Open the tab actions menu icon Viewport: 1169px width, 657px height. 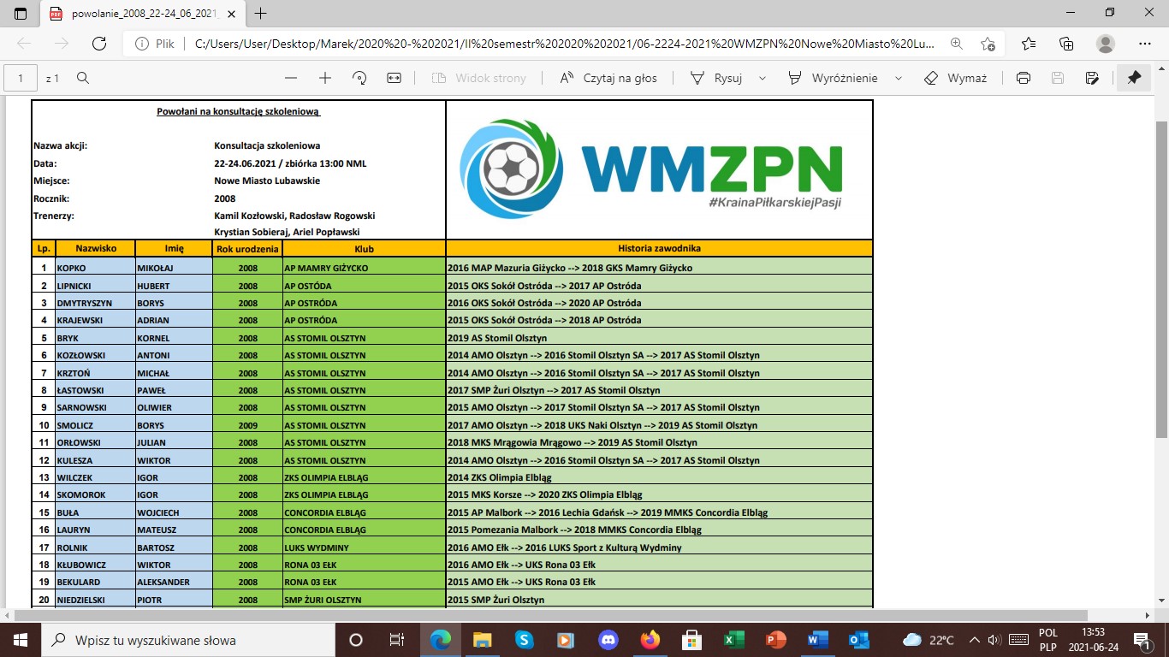[x=21, y=13]
